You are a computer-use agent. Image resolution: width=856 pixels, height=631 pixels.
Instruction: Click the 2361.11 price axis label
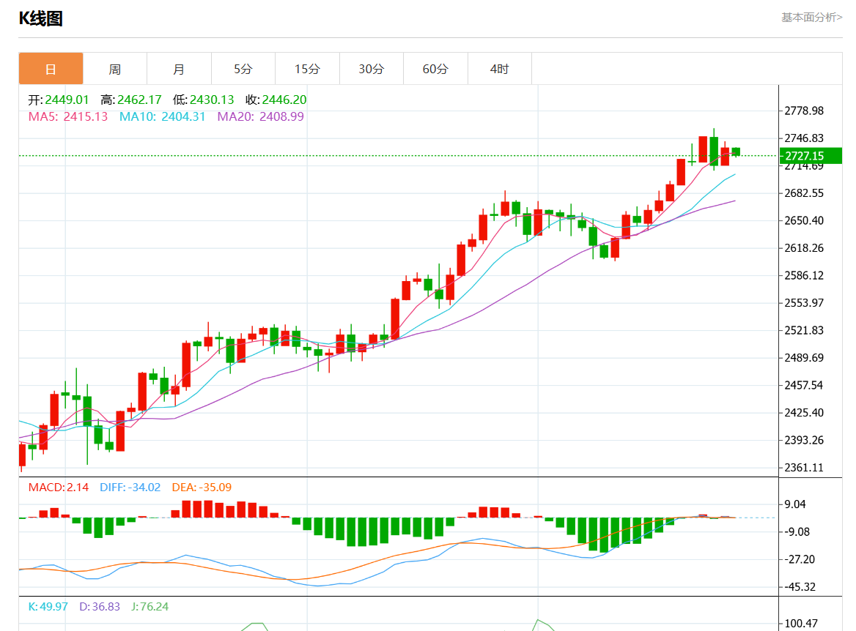[x=803, y=467]
